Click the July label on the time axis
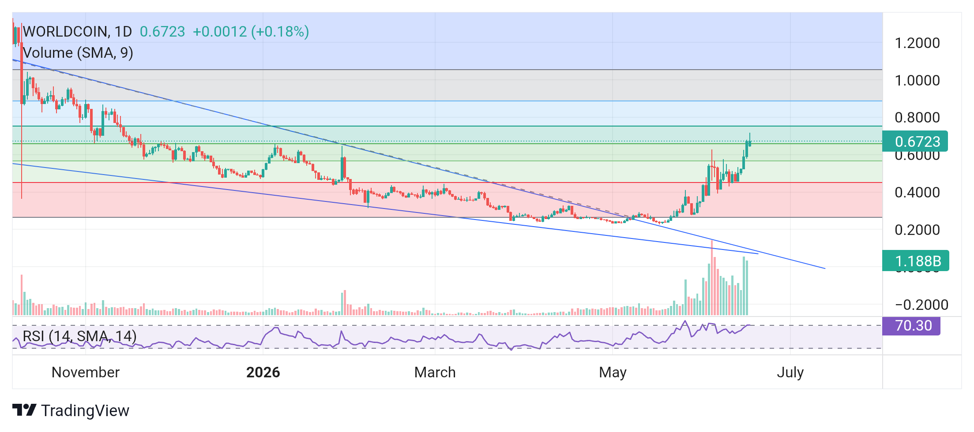This screenshot has width=974, height=432. click(790, 373)
